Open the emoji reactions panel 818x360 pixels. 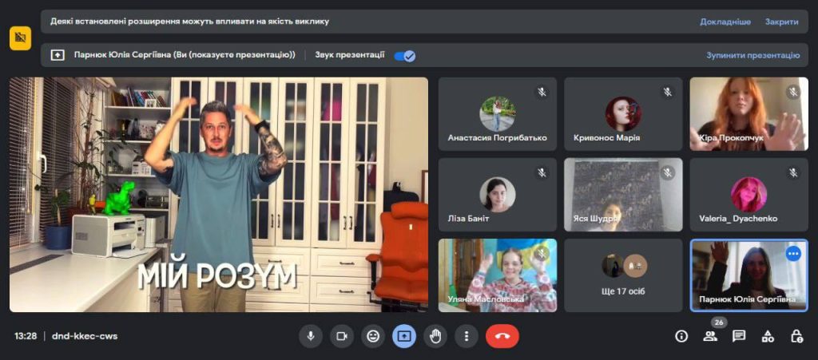372,336
